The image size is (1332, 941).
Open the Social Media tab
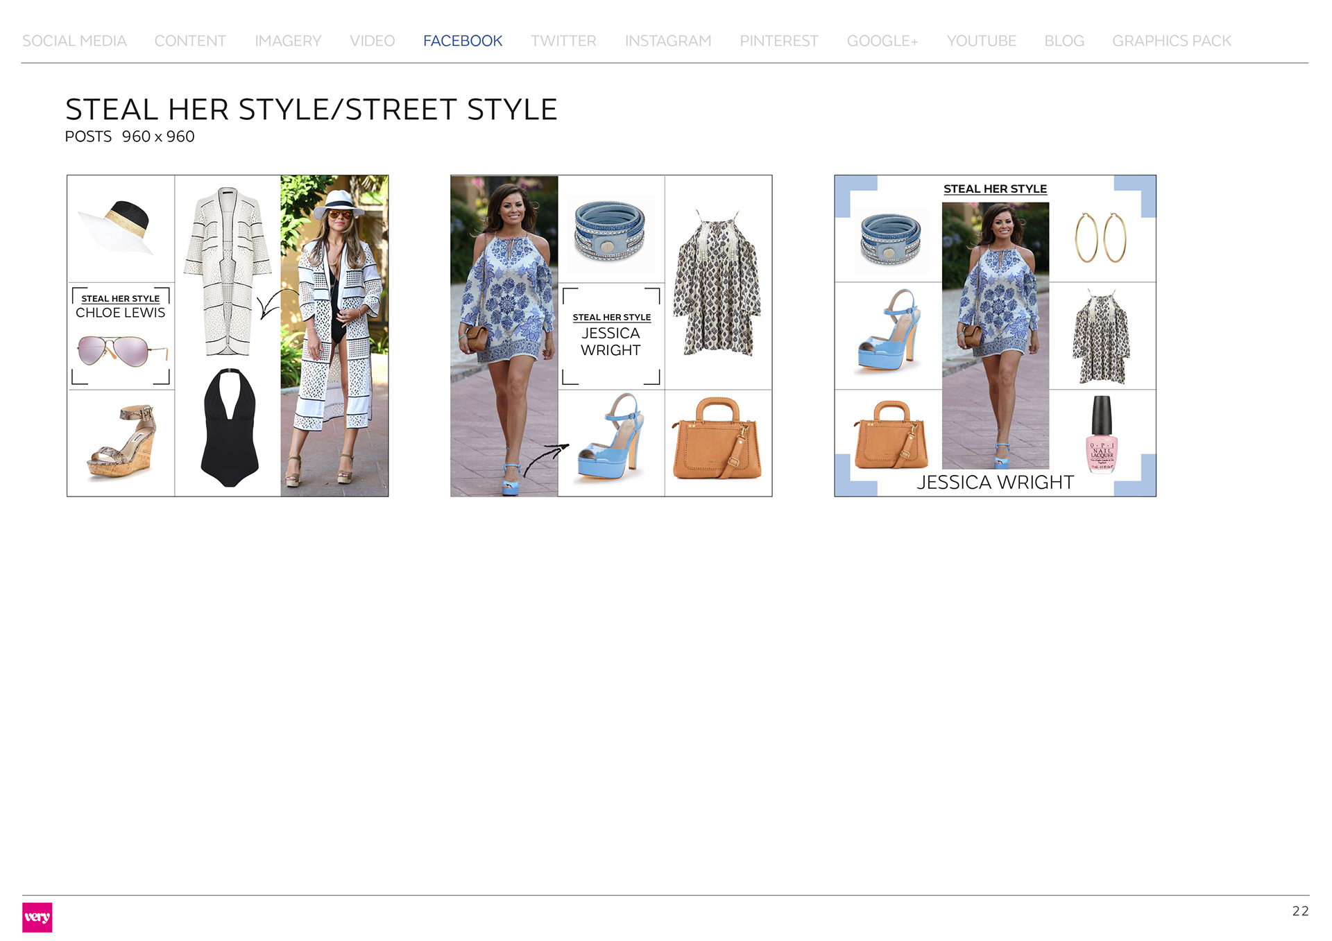tap(74, 41)
